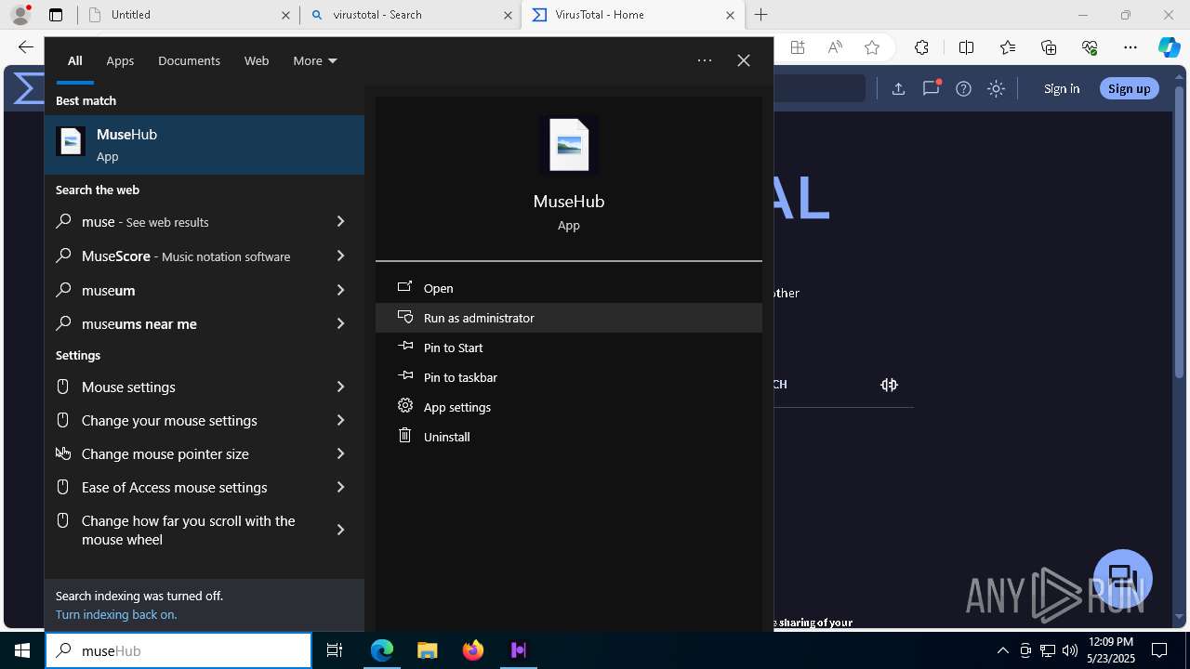Image resolution: width=1190 pixels, height=669 pixels.
Task: Open a new Edge tab
Action: pos(761,15)
